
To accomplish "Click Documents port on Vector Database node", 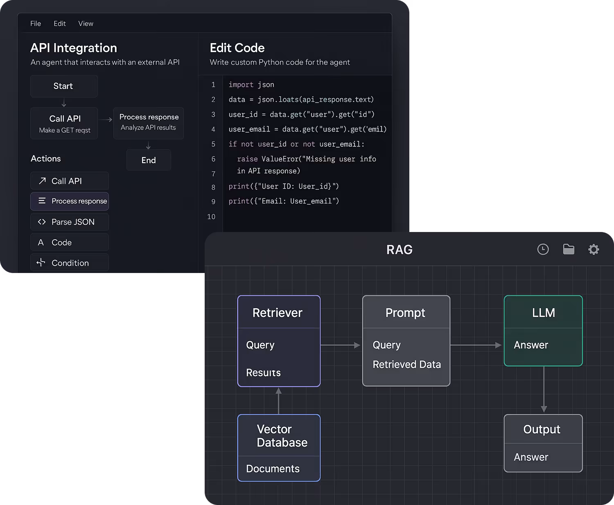I will 273,469.
